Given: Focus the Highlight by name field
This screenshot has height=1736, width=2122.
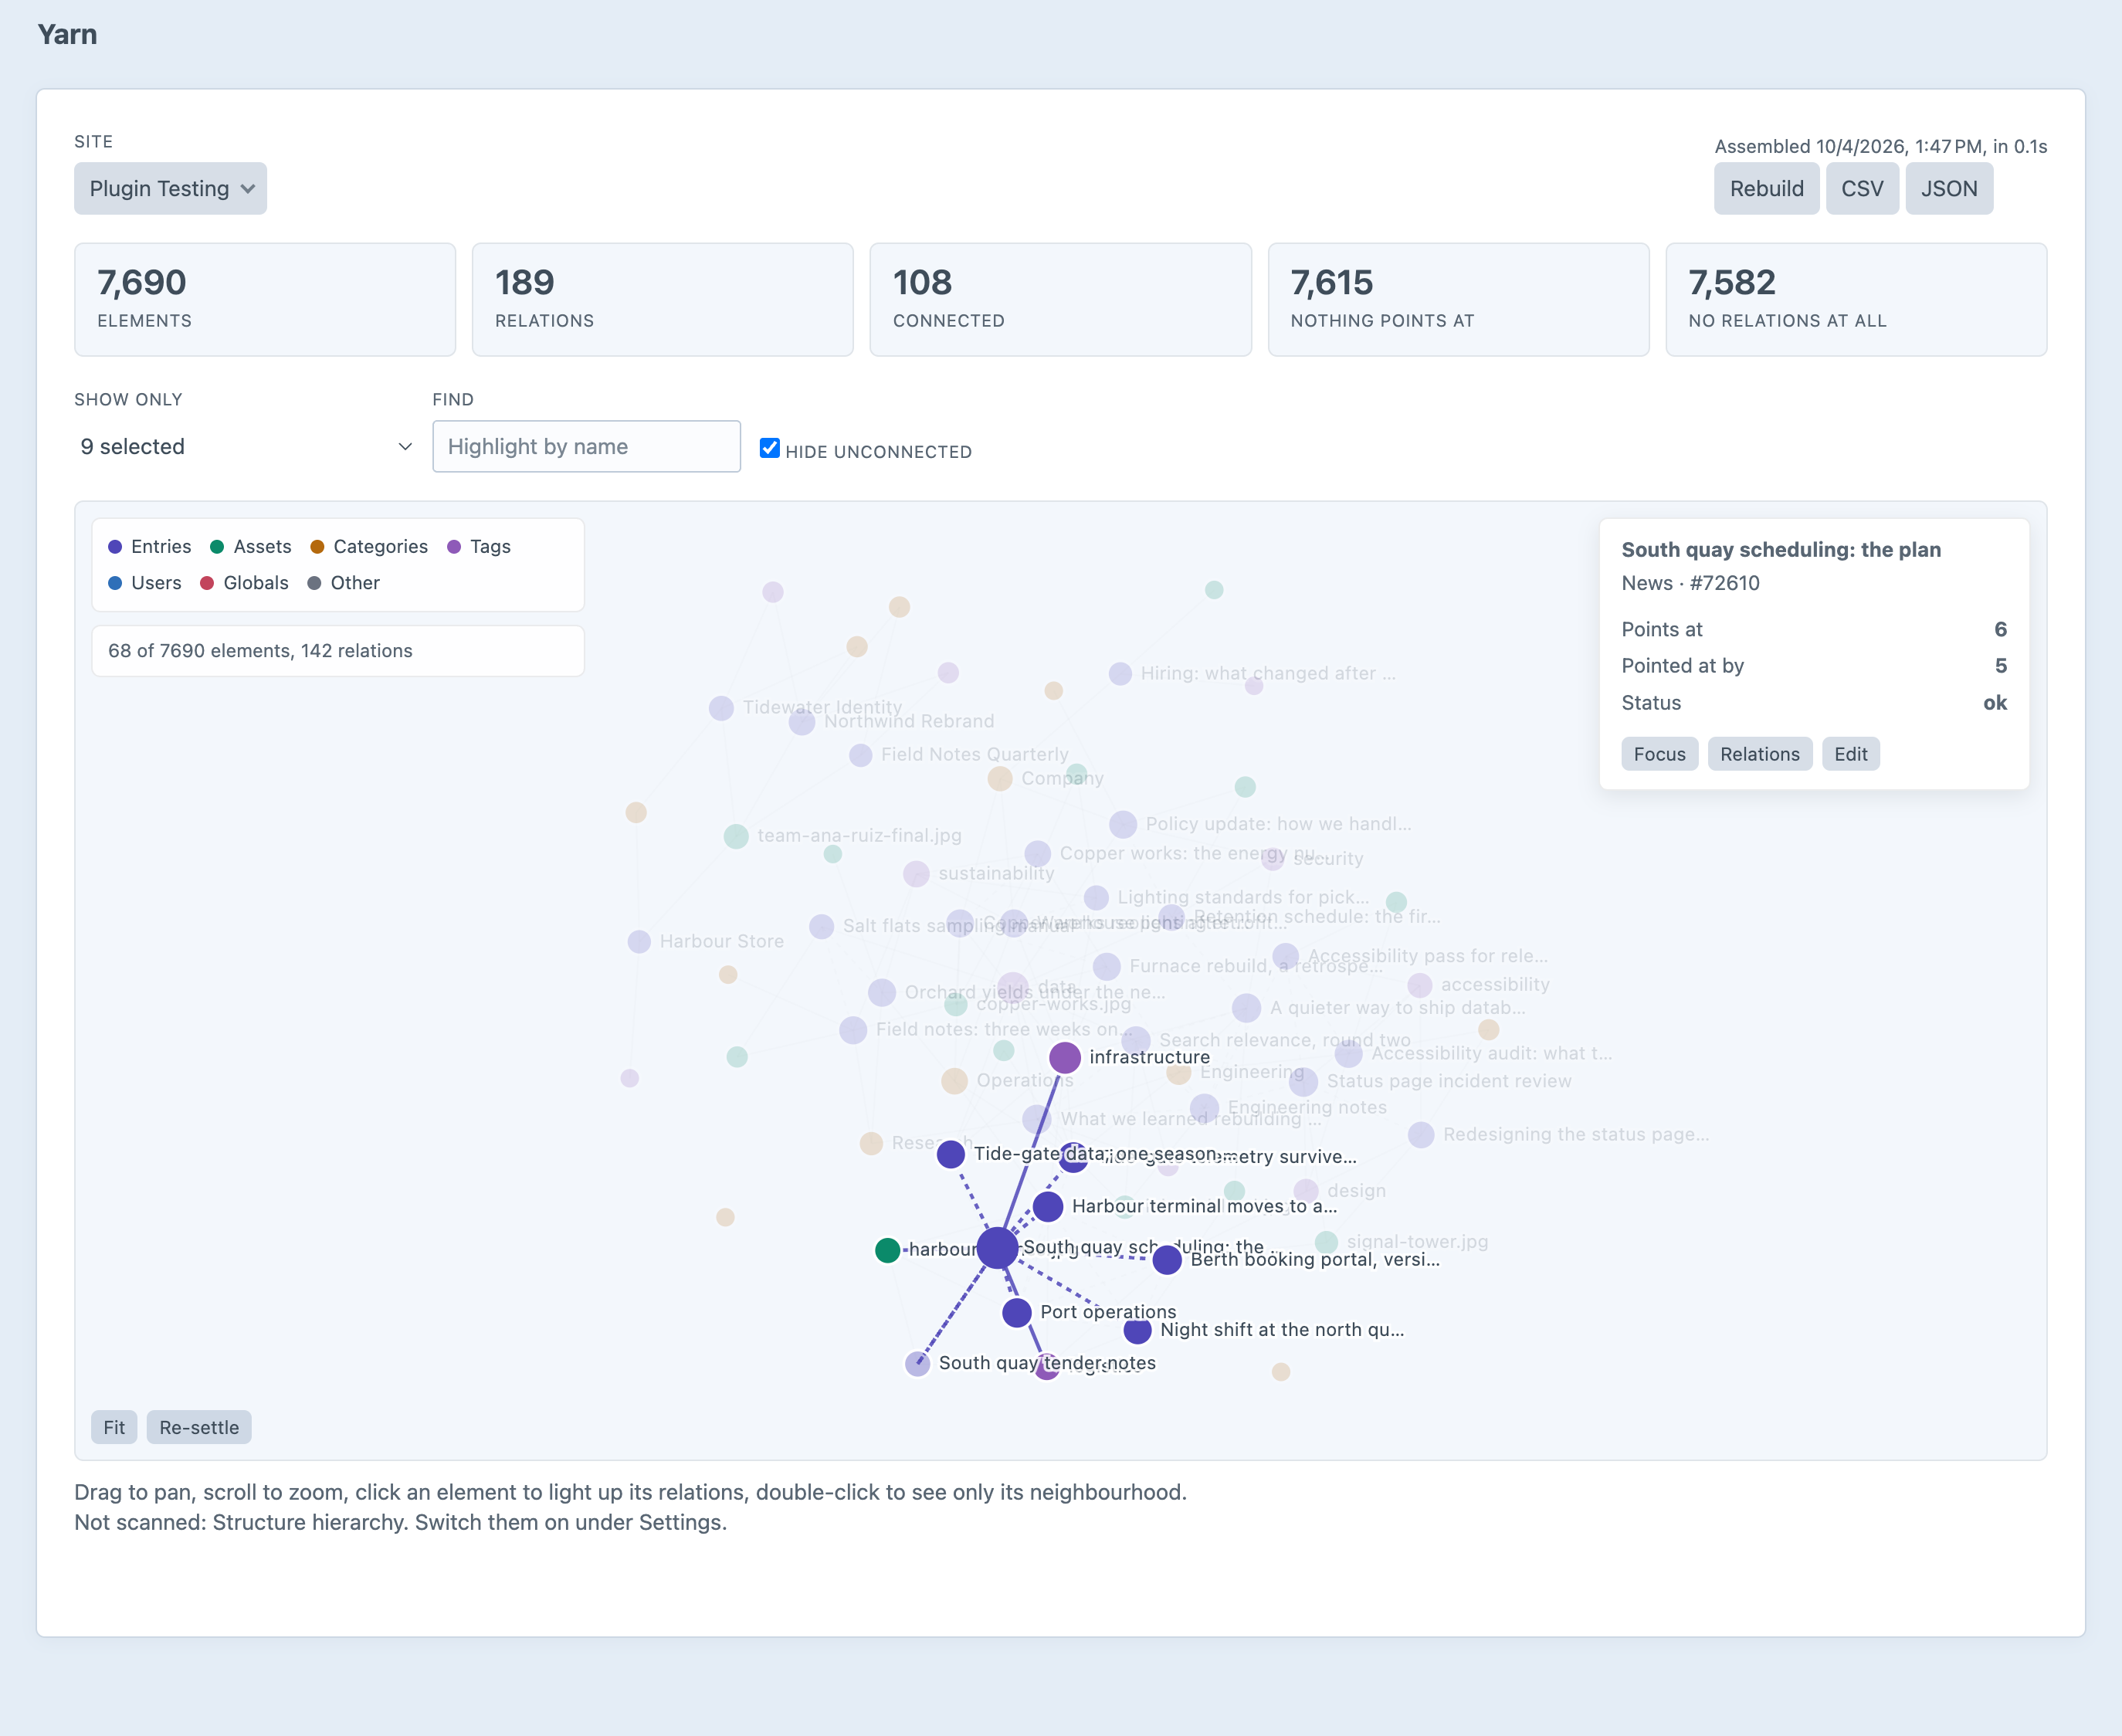Looking at the screenshot, I should pos(586,446).
